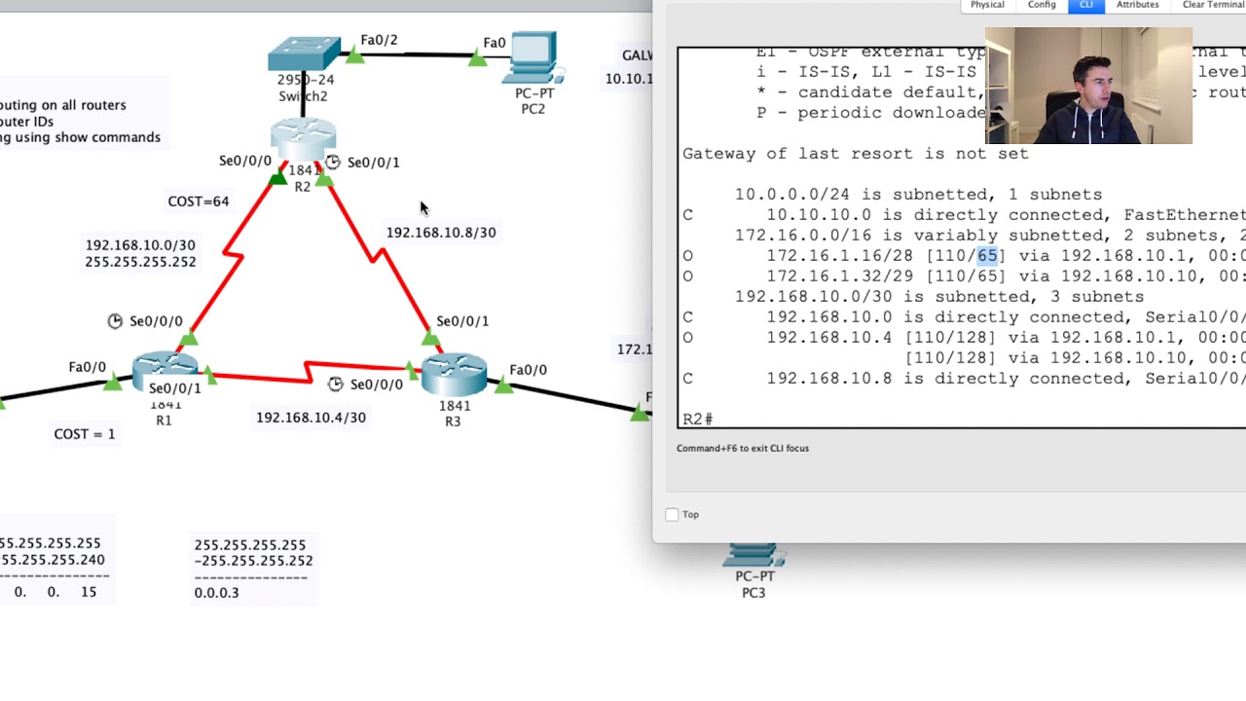Toggle the Top checkbox
This screenshot has height=701, width=1246.
point(672,514)
